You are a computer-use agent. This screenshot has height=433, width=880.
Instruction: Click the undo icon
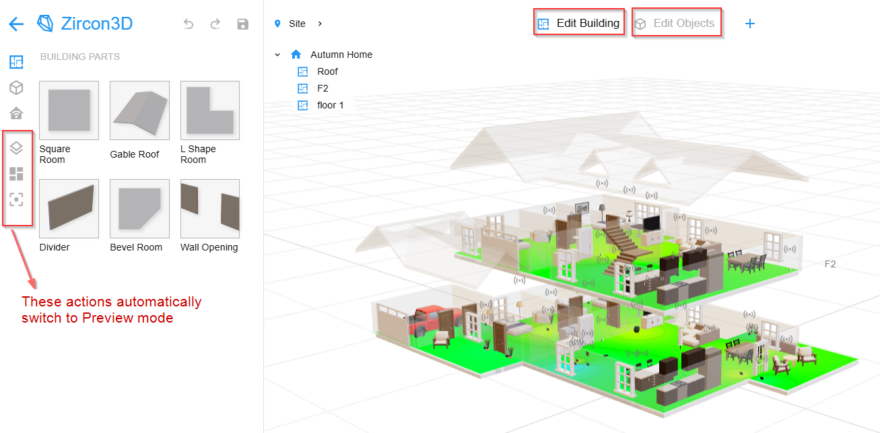click(189, 24)
